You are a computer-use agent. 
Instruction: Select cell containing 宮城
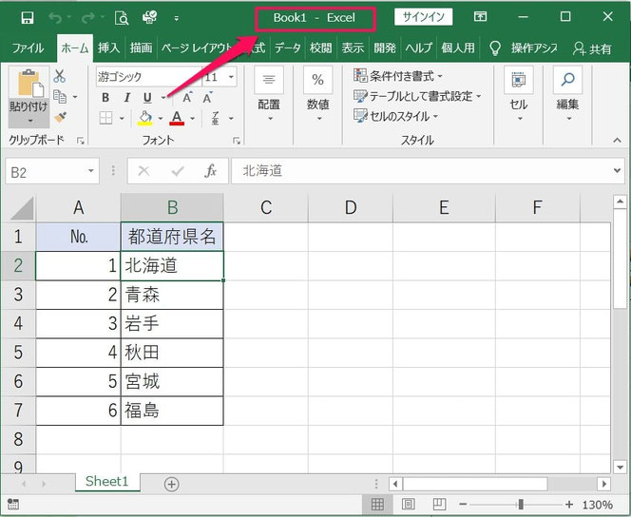pyautogui.click(x=172, y=382)
